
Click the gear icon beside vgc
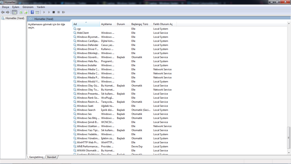click(x=75, y=28)
